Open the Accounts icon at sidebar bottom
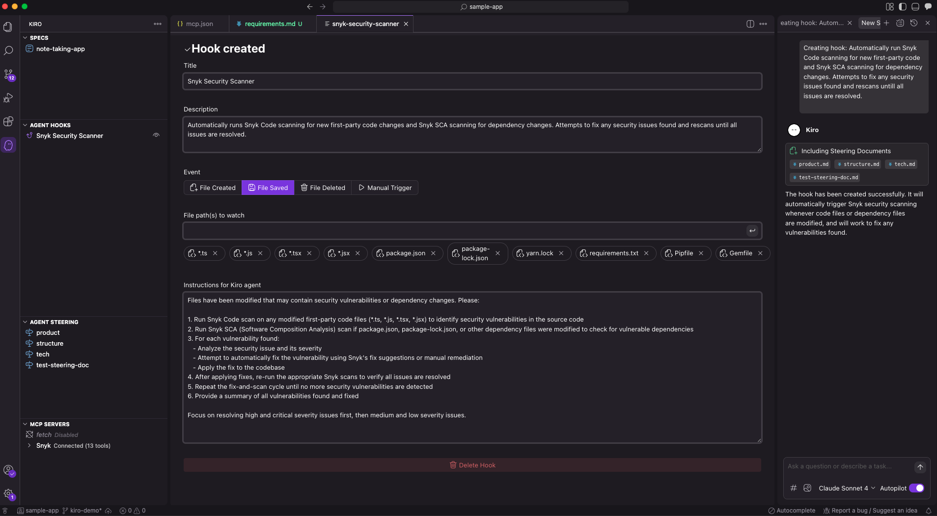 click(8, 470)
